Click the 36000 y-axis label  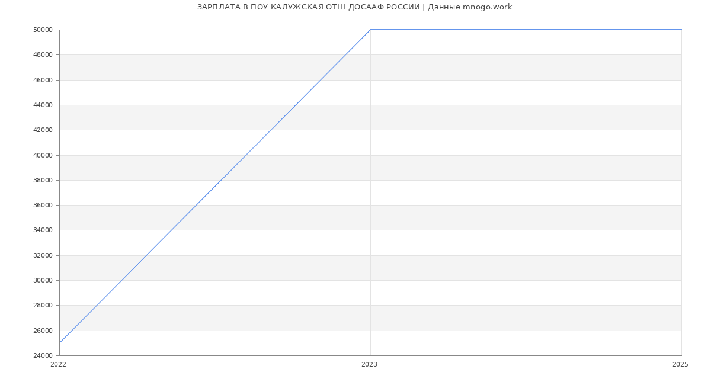click(x=43, y=206)
